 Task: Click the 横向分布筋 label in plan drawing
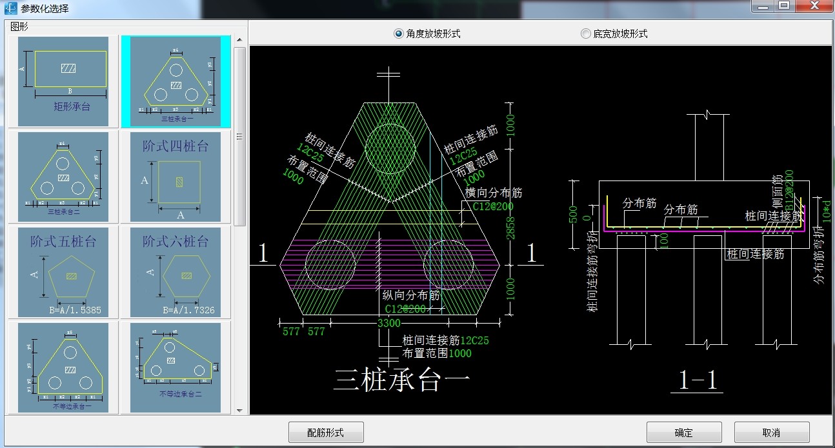point(494,193)
